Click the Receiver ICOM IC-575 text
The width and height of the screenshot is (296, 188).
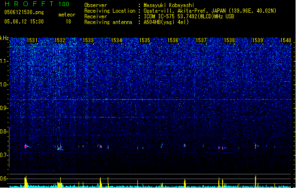tap(189, 16)
